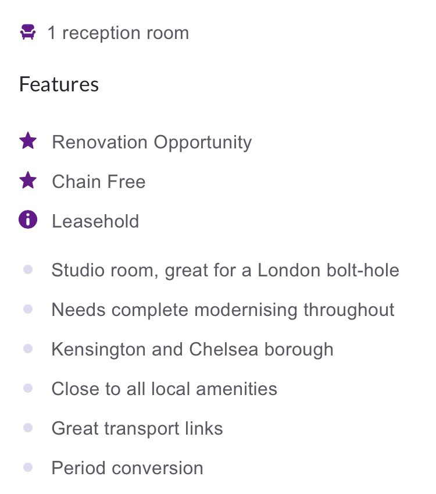Select the Kensington and Chelsea borough line
The width and height of the screenshot is (436, 494).
pyautogui.click(x=192, y=350)
